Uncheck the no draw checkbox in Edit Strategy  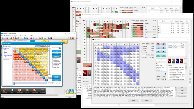(142, 58)
